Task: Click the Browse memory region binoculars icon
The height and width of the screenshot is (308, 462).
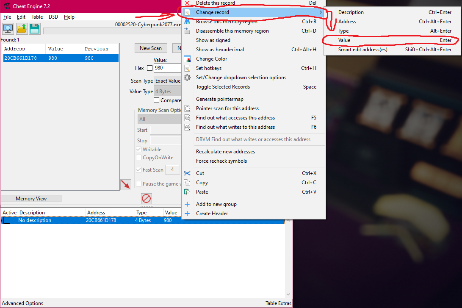Action: [187, 22]
